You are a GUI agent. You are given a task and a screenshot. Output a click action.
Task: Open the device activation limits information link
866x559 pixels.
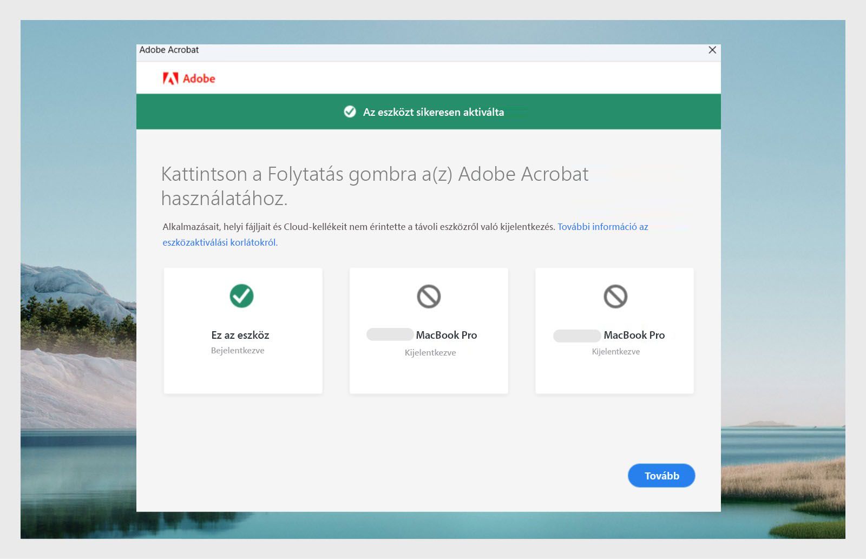pyautogui.click(x=405, y=234)
